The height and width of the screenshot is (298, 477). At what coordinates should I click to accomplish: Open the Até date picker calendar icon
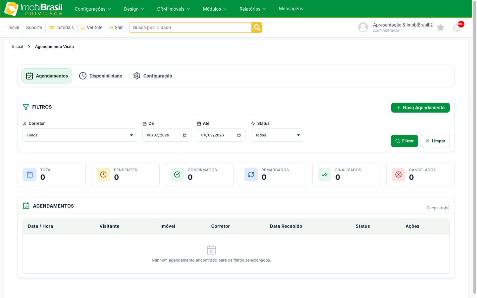[239, 135]
